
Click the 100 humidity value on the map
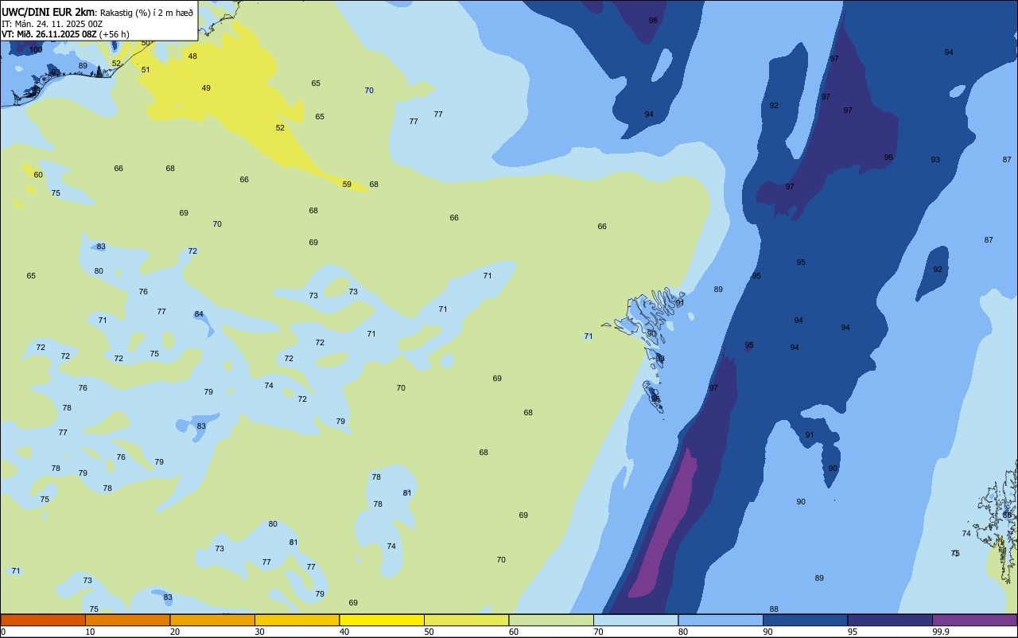[x=36, y=49]
